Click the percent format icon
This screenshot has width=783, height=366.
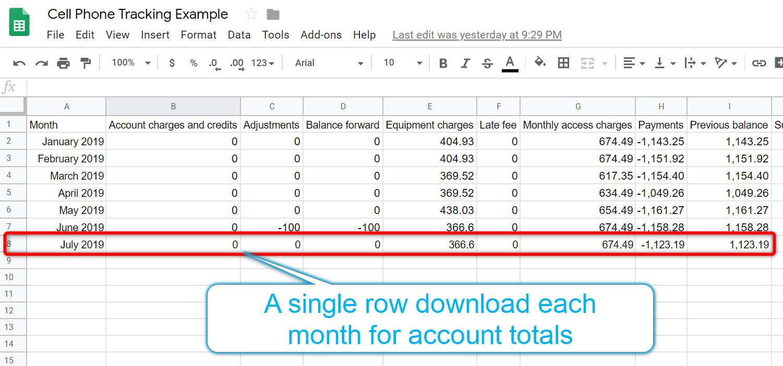point(193,62)
